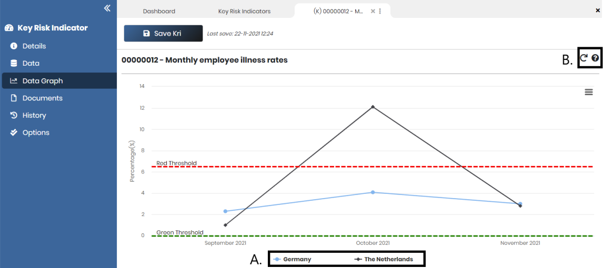Screen dimensions: 603x268
Task: Click the October 2021 axis label
Action: [373, 243]
